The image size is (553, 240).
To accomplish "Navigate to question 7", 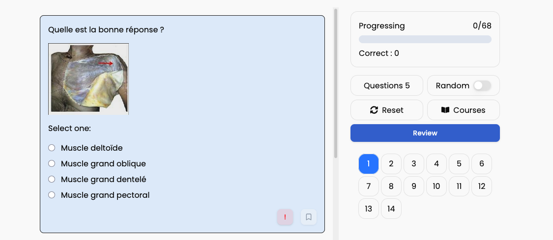I will [369, 186].
